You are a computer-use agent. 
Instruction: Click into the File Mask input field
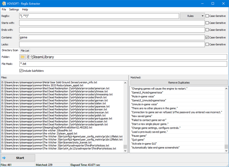(123, 64)
